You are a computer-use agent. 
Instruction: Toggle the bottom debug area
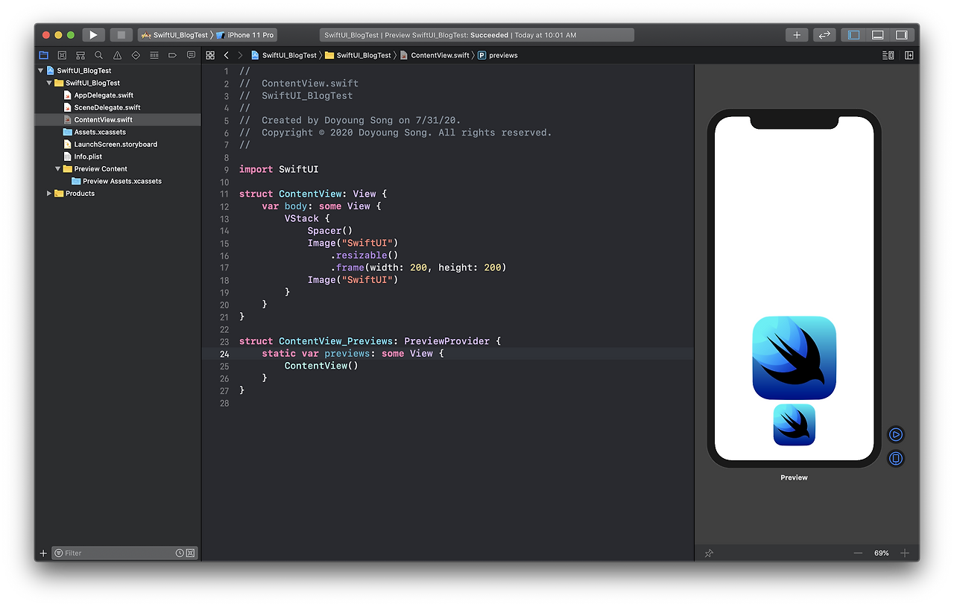pos(878,35)
